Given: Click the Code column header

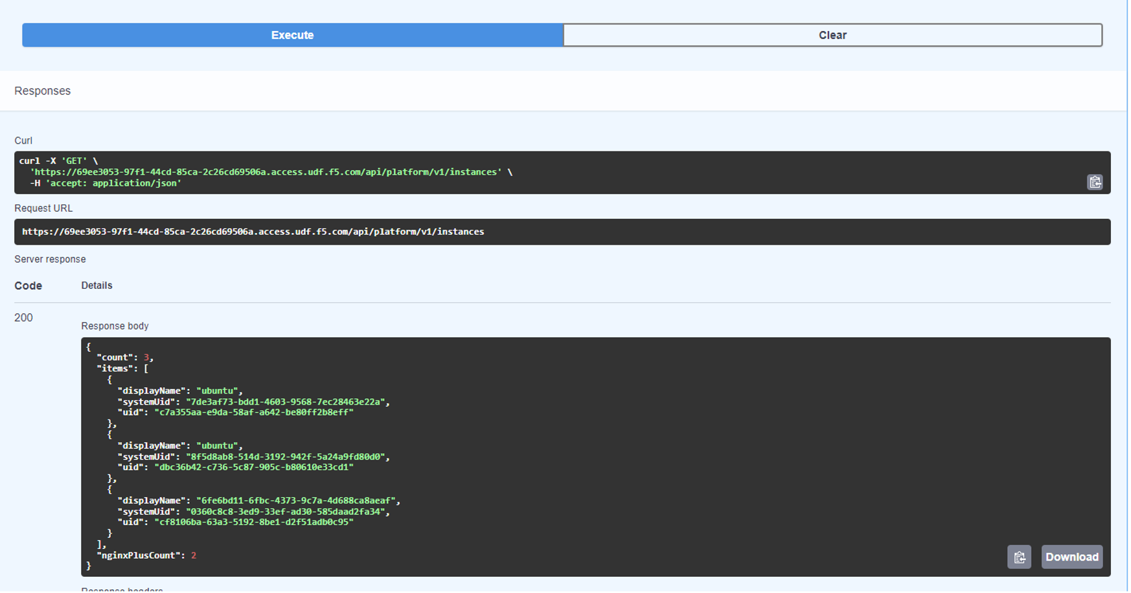Looking at the screenshot, I should (x=28, y=285).
